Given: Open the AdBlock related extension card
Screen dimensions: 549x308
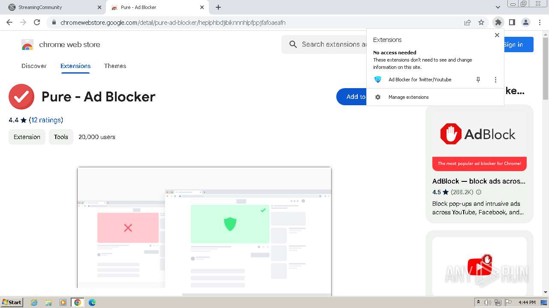Looking at the screenshot, I should tap(480, 164).
